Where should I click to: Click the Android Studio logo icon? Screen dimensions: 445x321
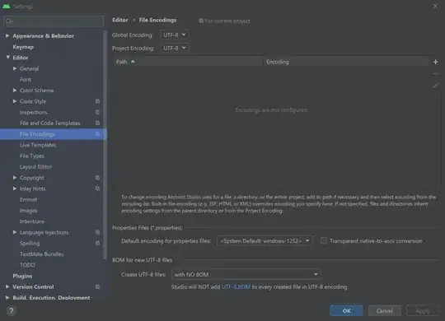(x=7, y=6)
